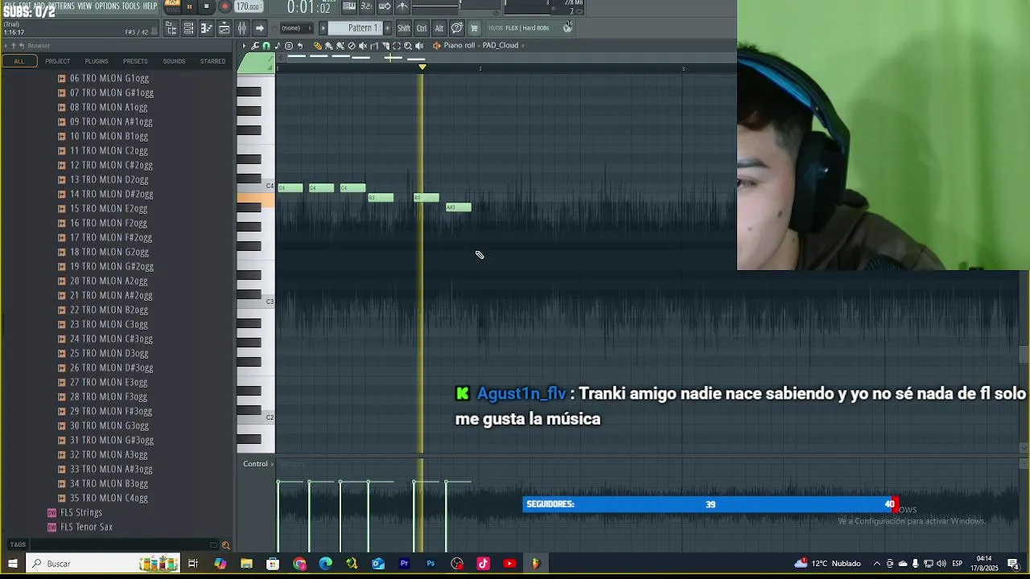Toggle the Ctrl key button

pyautogui.click(x=422, y=28)
